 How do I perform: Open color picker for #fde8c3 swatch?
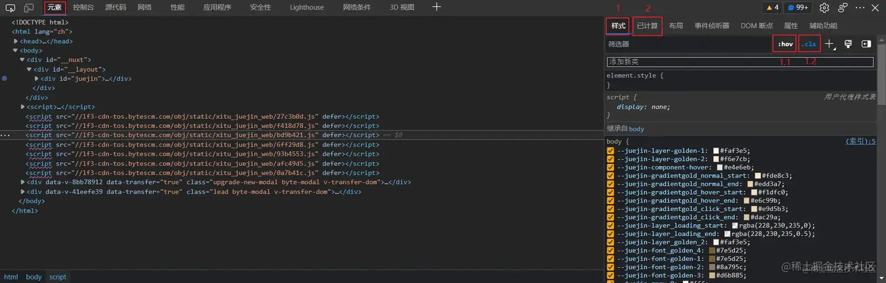tap(758, 176)
